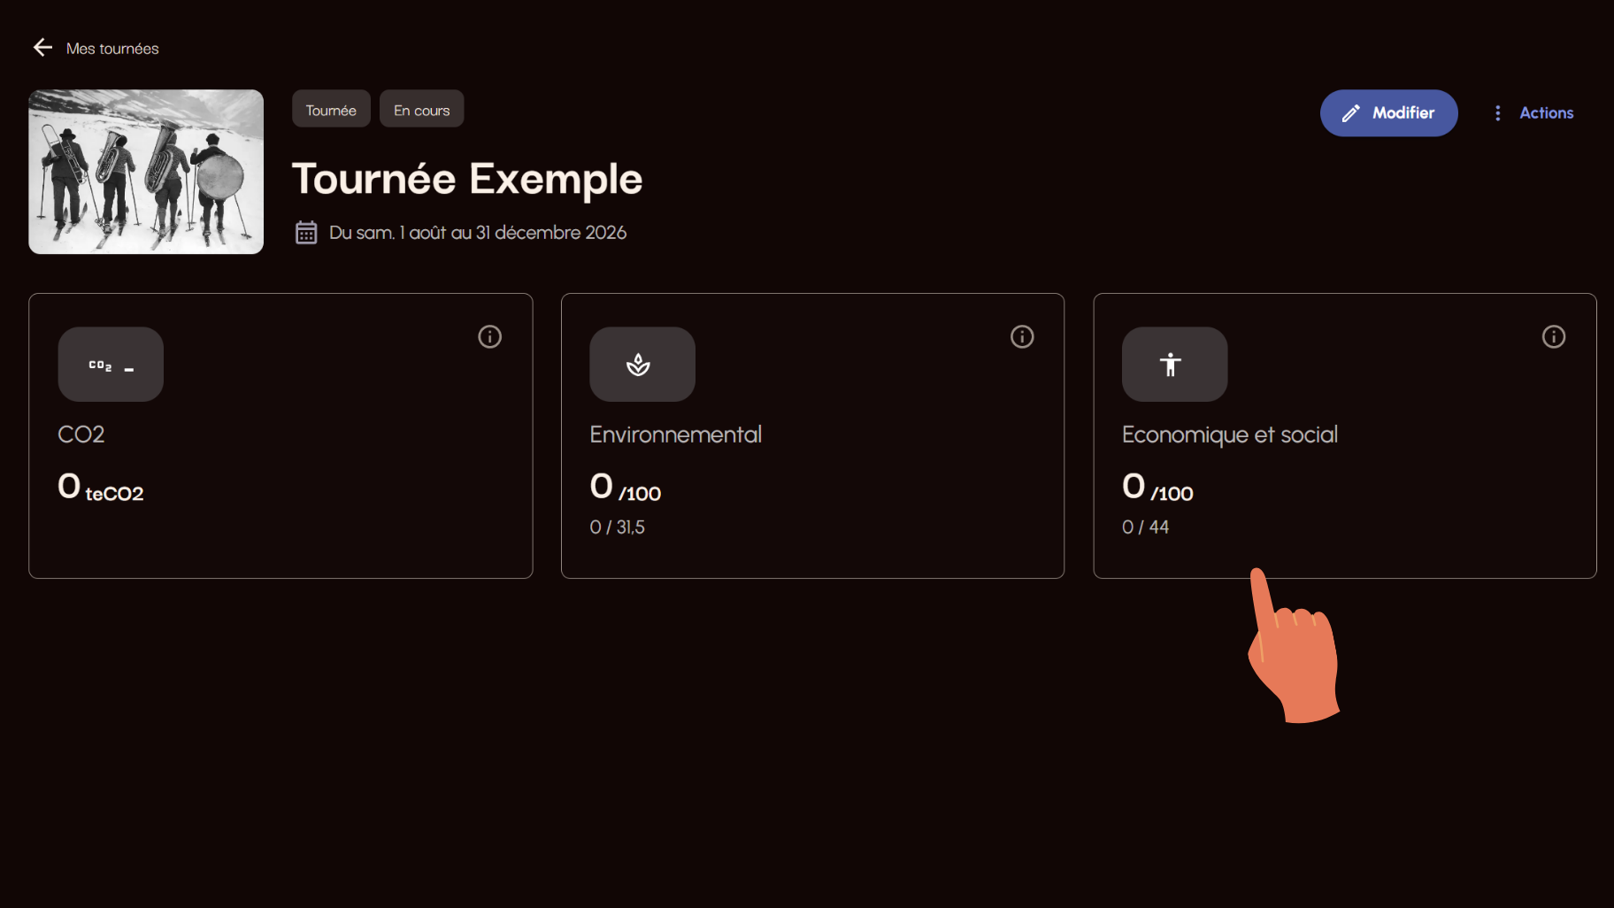Click the CO2 badge icon
The width and height of the screenshot is (1614, 908).
111,365
